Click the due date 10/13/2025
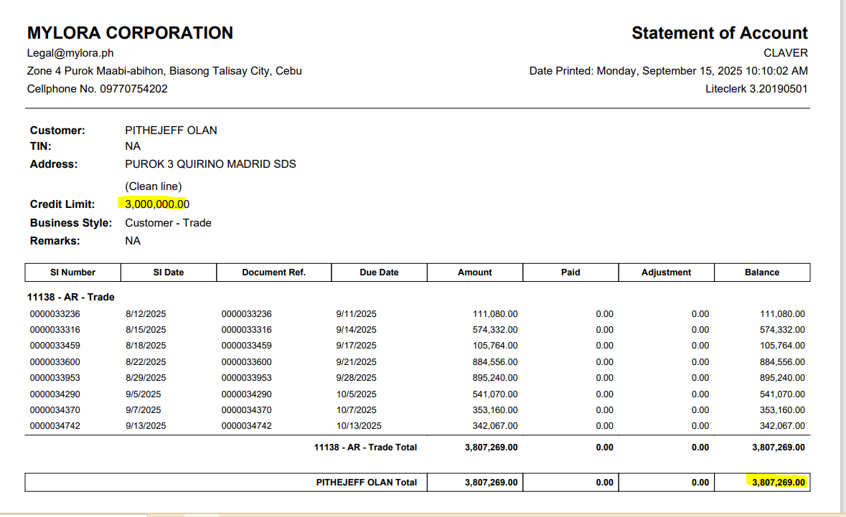846x517 pixels. coord(356,426)
